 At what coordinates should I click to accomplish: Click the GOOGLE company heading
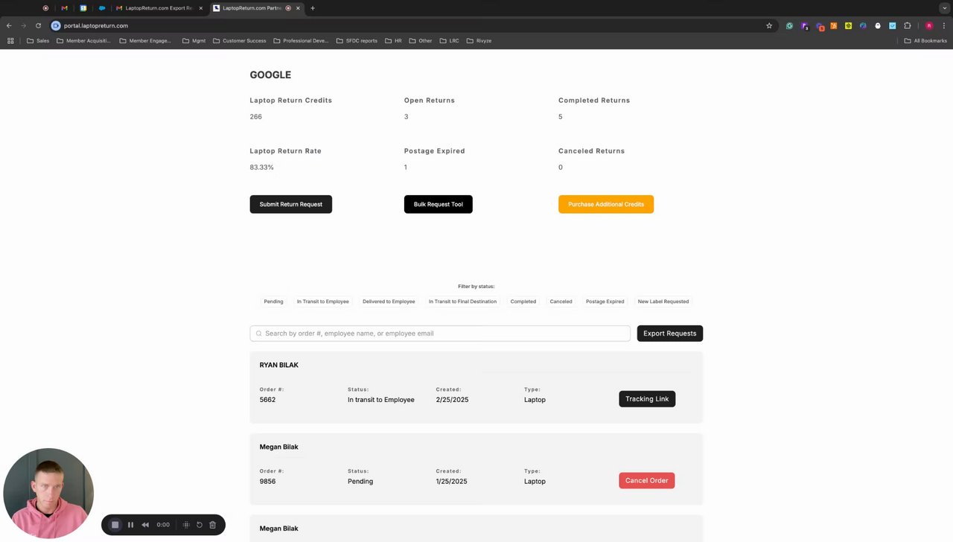(270, 75)
